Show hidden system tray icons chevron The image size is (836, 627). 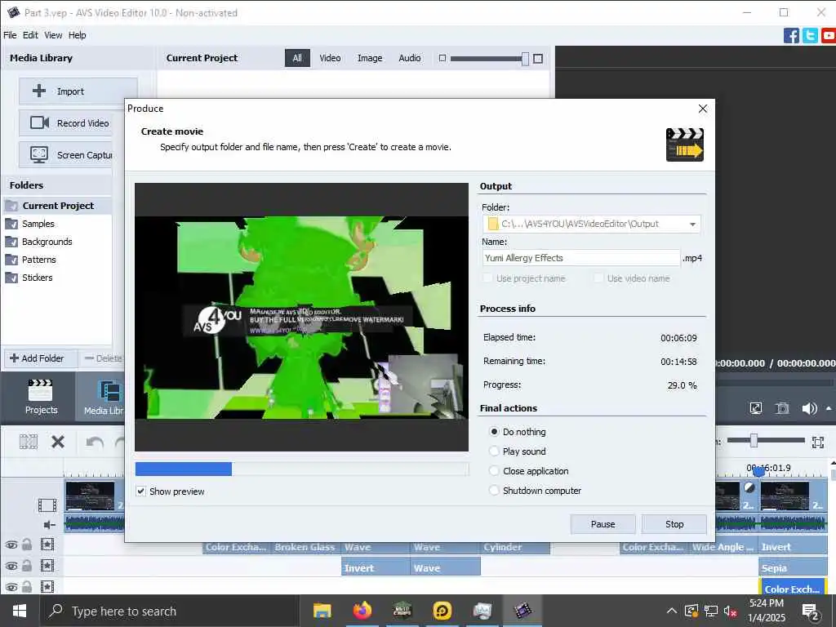[x=671, y=611]
